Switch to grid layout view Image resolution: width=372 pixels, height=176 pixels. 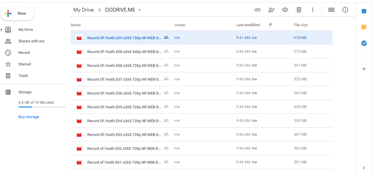tap(331, 10)
